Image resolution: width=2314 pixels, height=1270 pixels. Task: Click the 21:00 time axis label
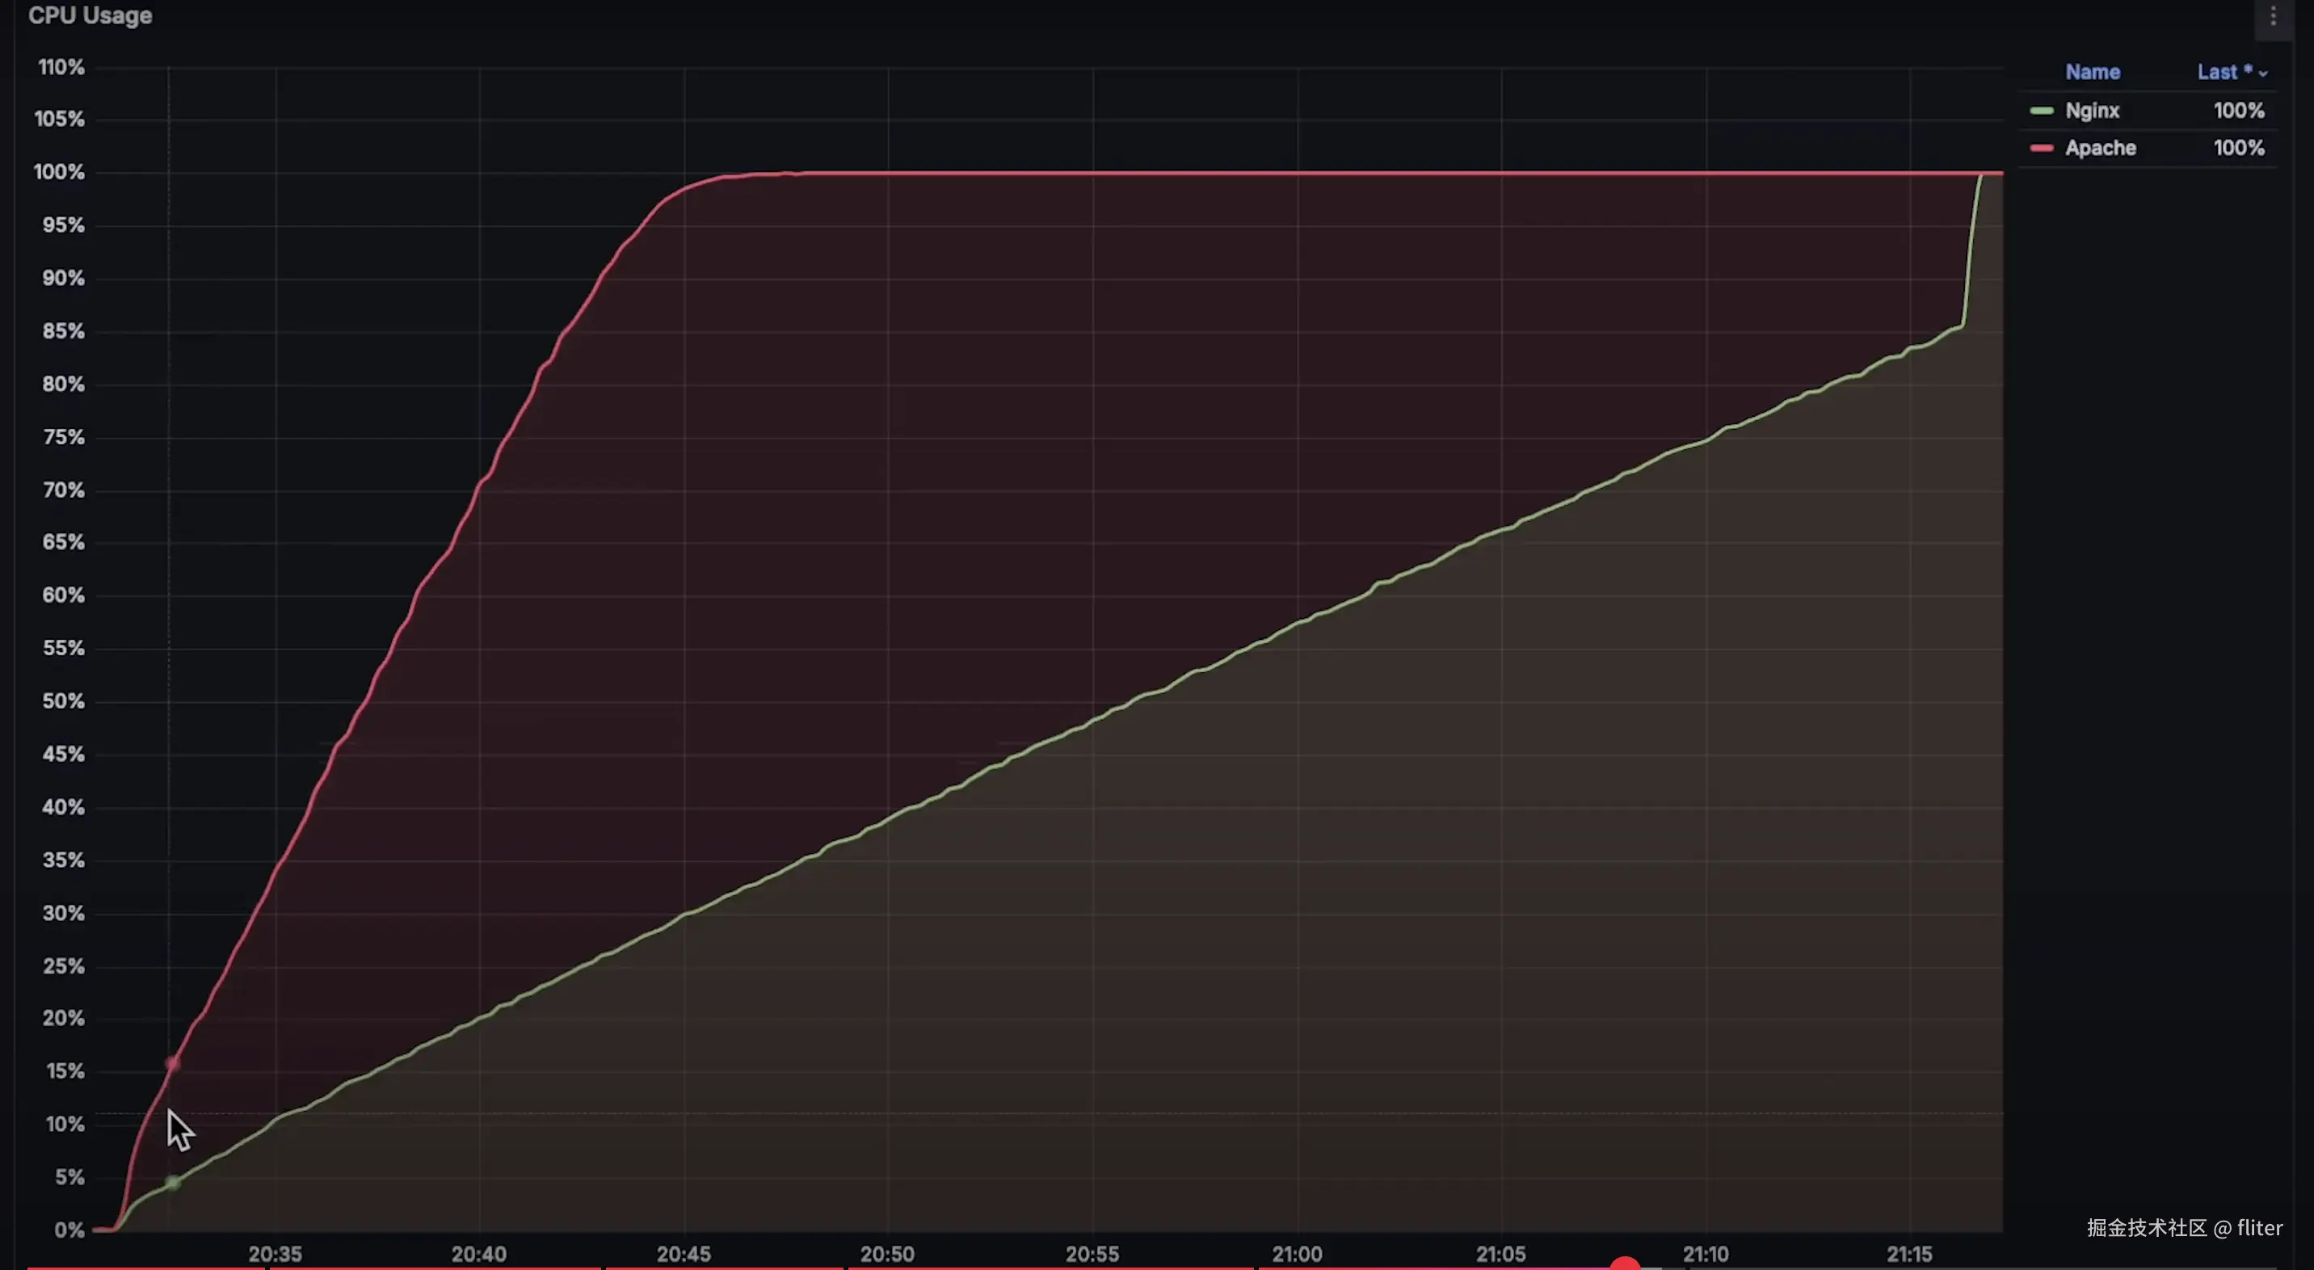point(1296,1254)
